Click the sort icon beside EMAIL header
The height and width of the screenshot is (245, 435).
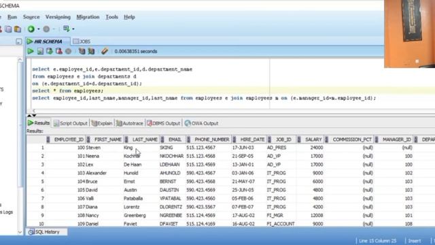pos(162,140)
